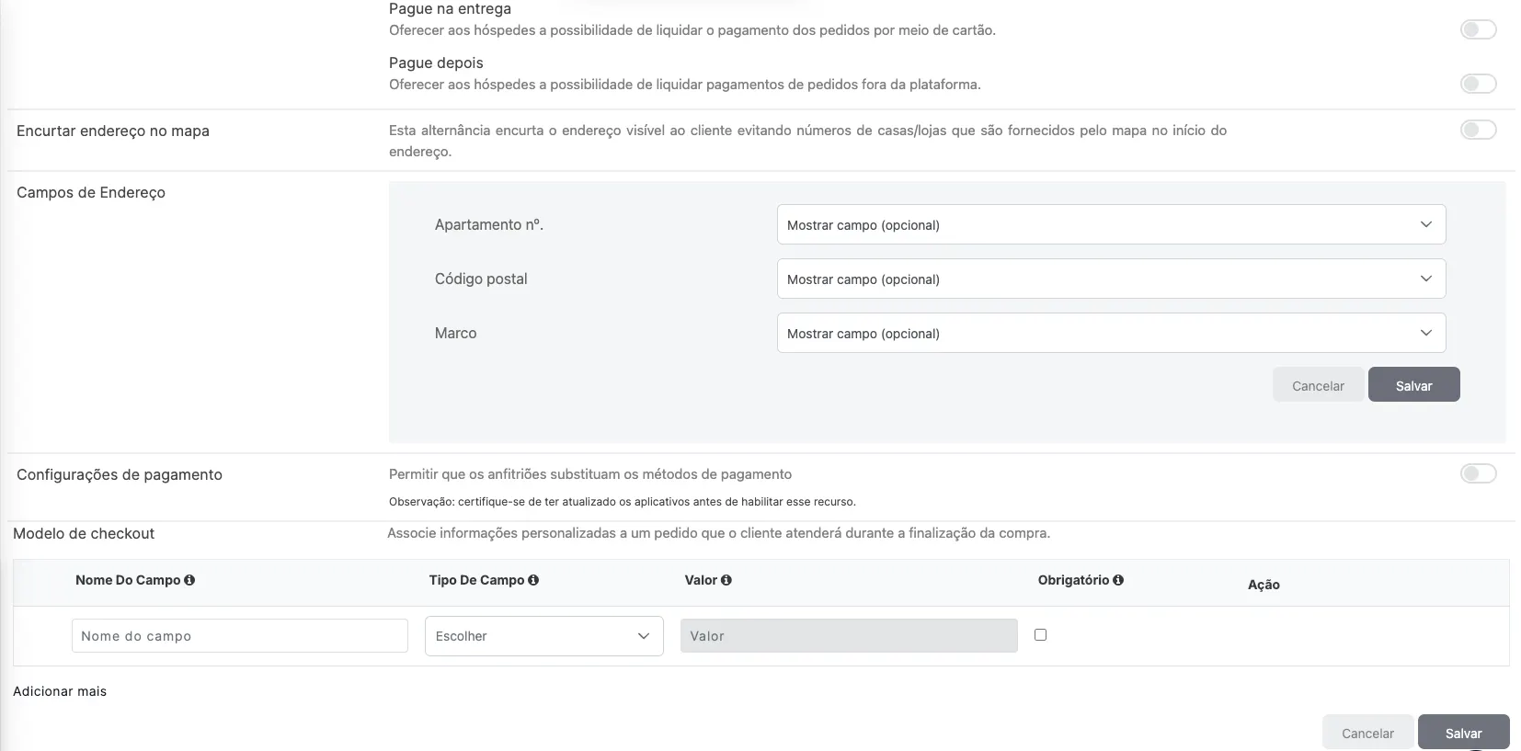Check the Obrigatório checkbox
1521x751 pixels.
coord(1040,634)
